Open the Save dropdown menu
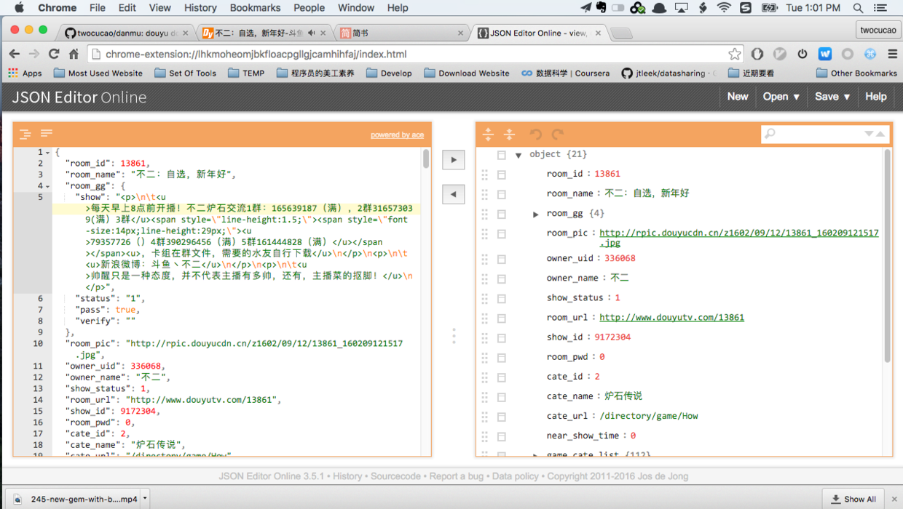This screenshot has height=509, width=903. click(x=832, y=97)
